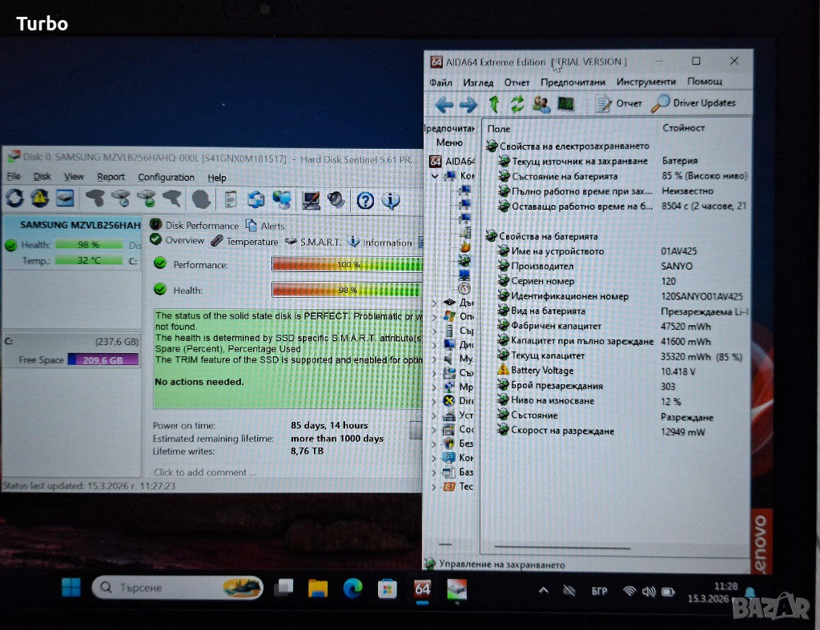The height and width of the screenshot is (630, 820).
Task: Click the taskbar search box Търсене
Action: 177,588
